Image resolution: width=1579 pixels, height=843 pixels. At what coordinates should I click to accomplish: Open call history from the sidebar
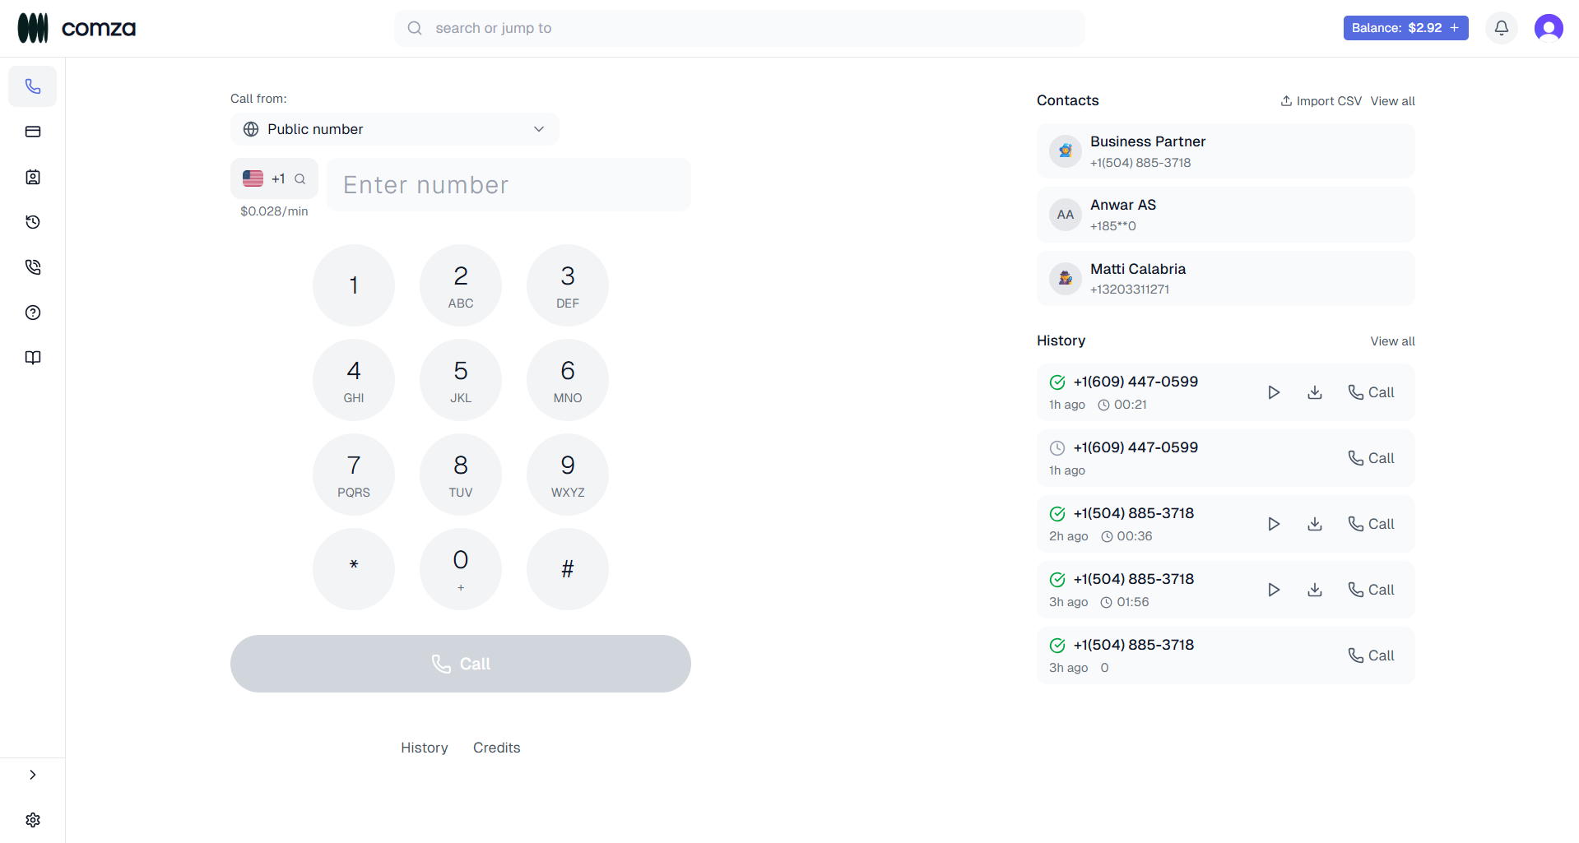tap(33, 222)
